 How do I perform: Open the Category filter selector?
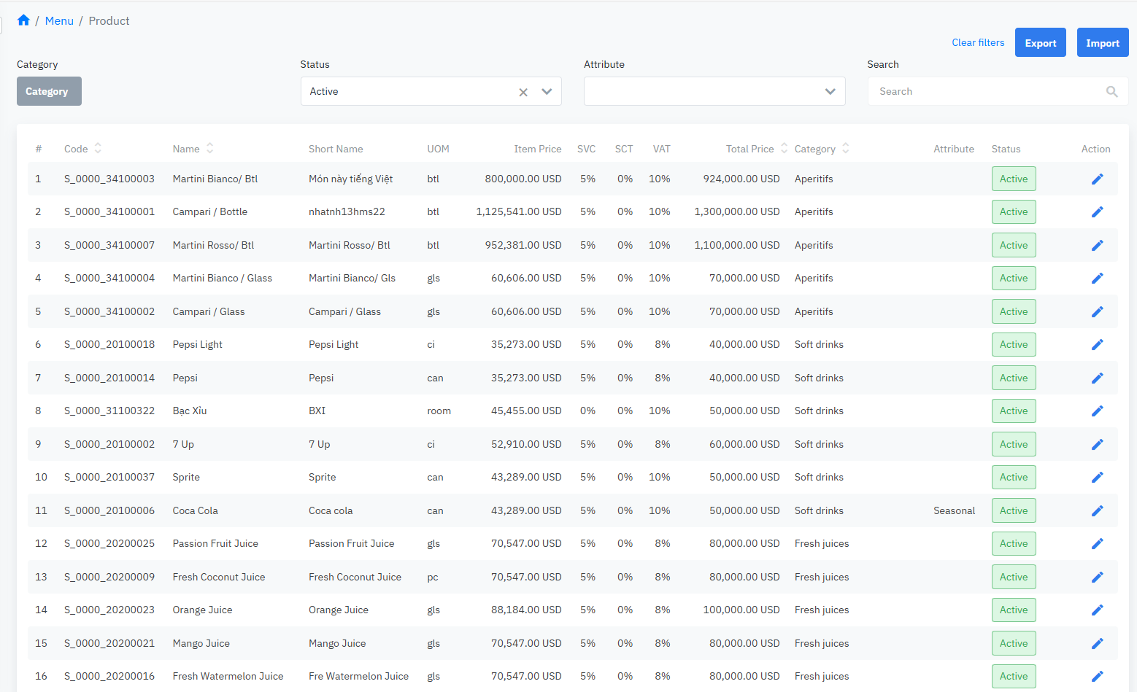[49, 92]
